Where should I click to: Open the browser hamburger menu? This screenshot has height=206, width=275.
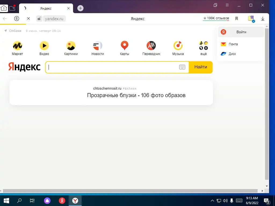pyautogui.click(x=227, y=5)
